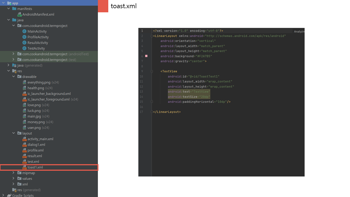
Task: Open ic_launcher_background.xml
Action: (x=49, y=94)
